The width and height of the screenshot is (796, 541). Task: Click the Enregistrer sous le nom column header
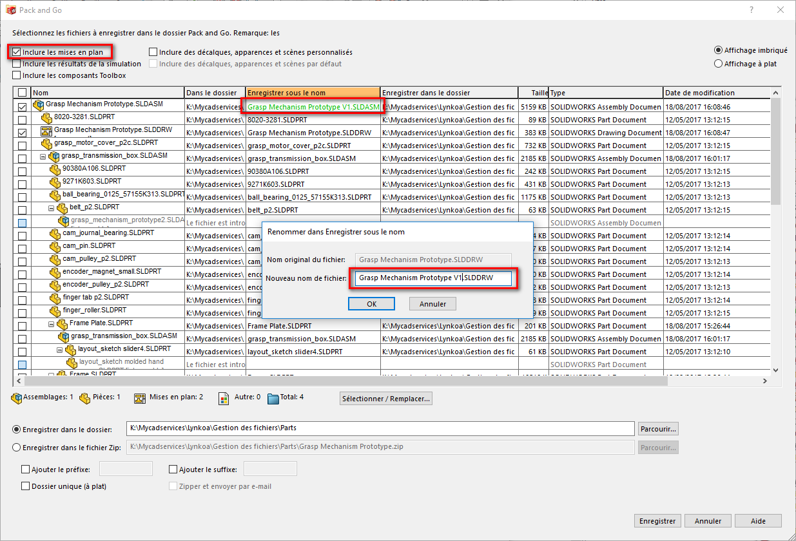313,93
